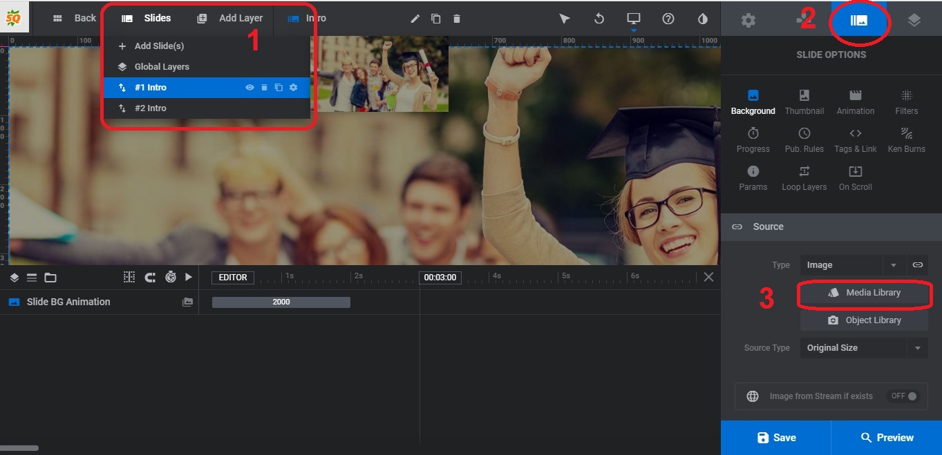This screenshot has width=942, height=455.
Task: Select the #2 Intro slide
Action: 206,108
